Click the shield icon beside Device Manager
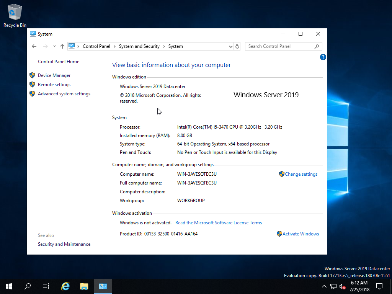This screenshot has width=392, height=294. click(32, 75)
